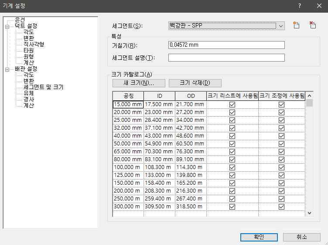The width and height of the screenshot is (328, 245).
Task: Select the nominal cell 32.000 mm
Action: [x=128, y=128]
